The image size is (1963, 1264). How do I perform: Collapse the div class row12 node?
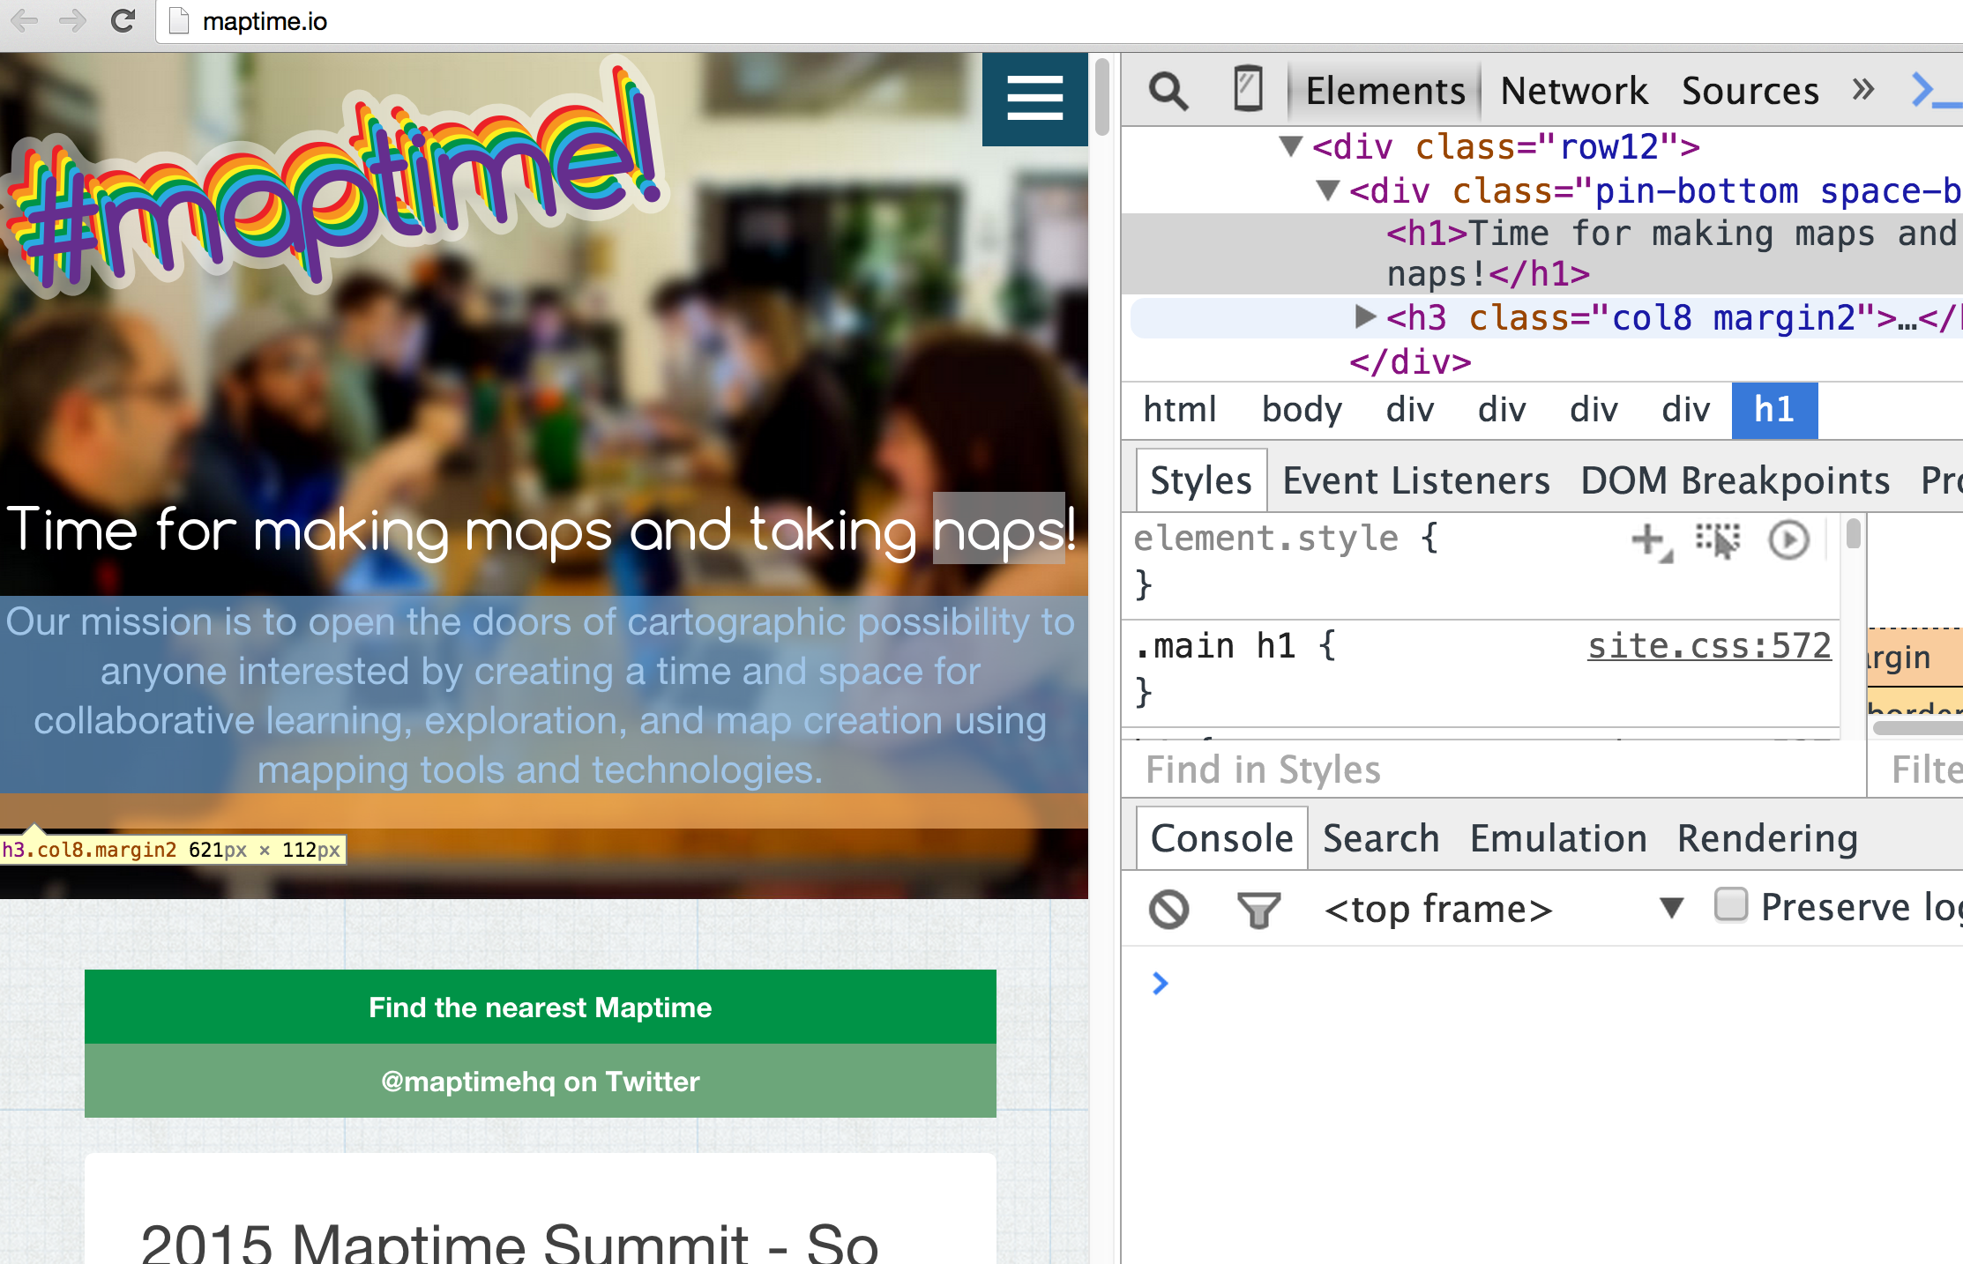click(1291, 146)
